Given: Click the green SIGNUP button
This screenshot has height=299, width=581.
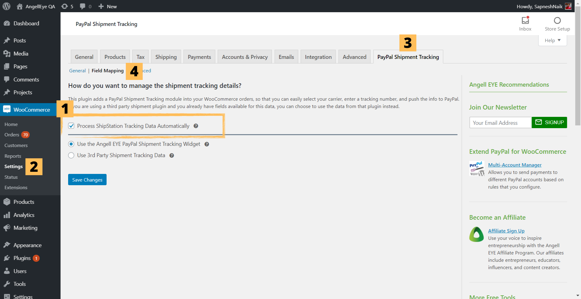Looking at the screenshot, I should 549,122.
